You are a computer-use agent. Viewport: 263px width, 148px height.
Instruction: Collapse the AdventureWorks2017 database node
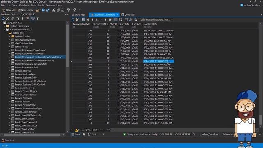click(x=5, y=30)
